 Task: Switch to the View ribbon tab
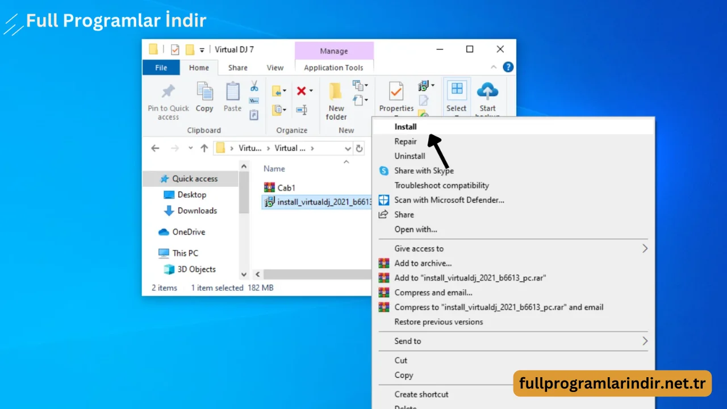click(275, 68)
